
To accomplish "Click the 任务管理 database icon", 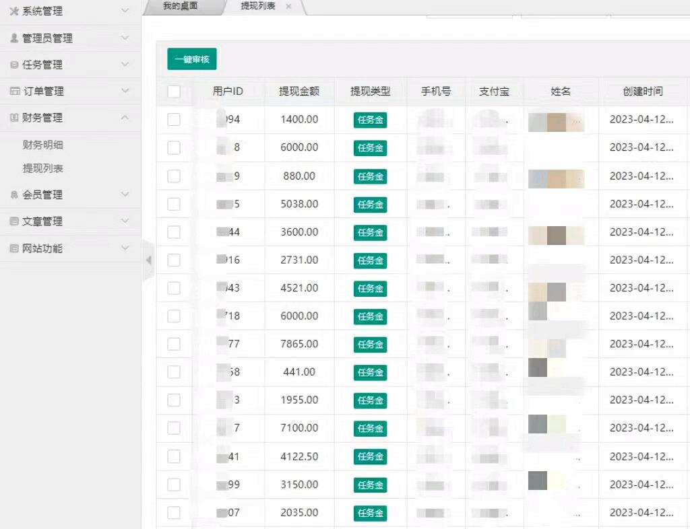I will click(x=13, y=65).
